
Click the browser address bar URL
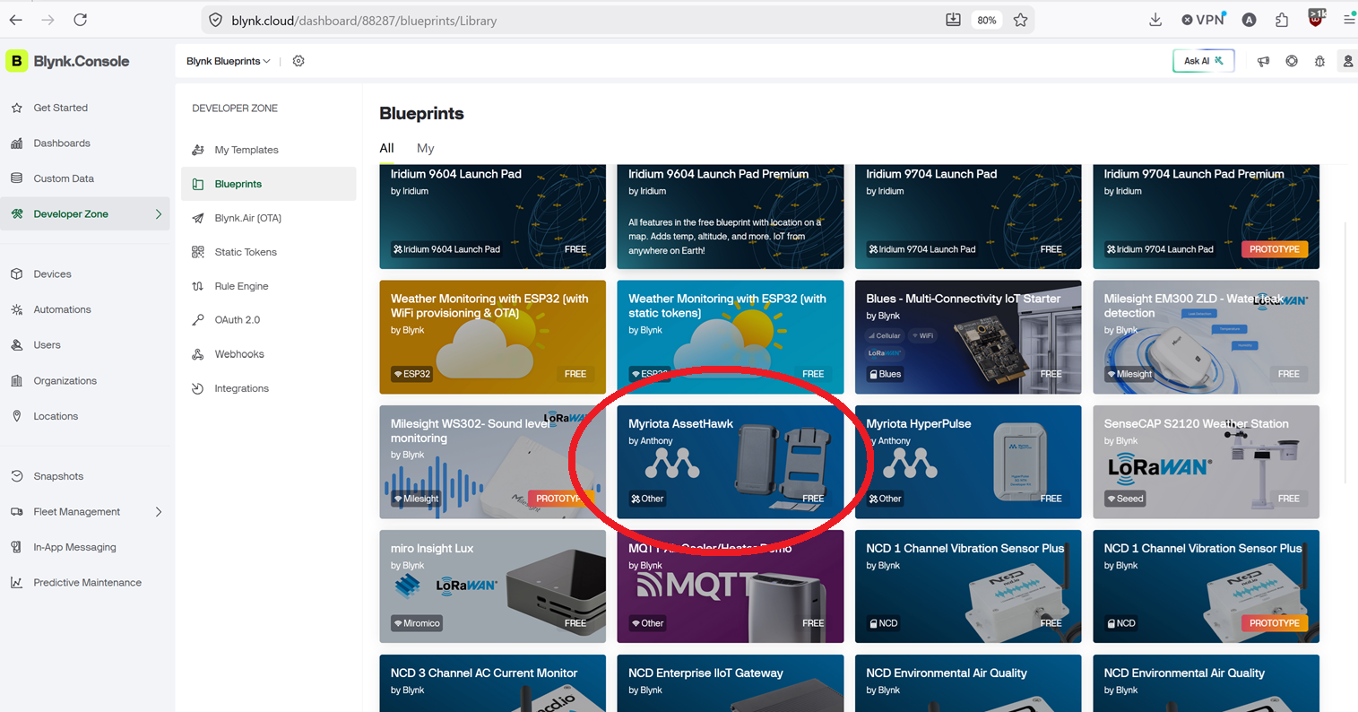pyautogui.click(x=364, y=20)
